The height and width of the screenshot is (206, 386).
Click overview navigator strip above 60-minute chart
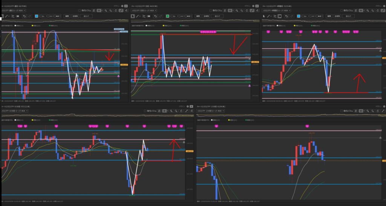click(98, 115)
